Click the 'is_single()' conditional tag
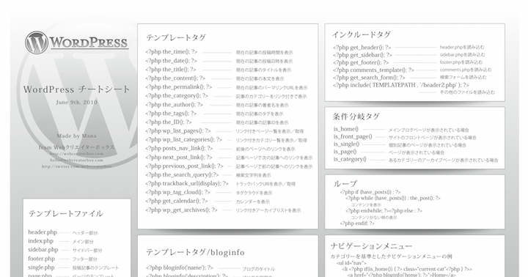 (x=346, y=144)
